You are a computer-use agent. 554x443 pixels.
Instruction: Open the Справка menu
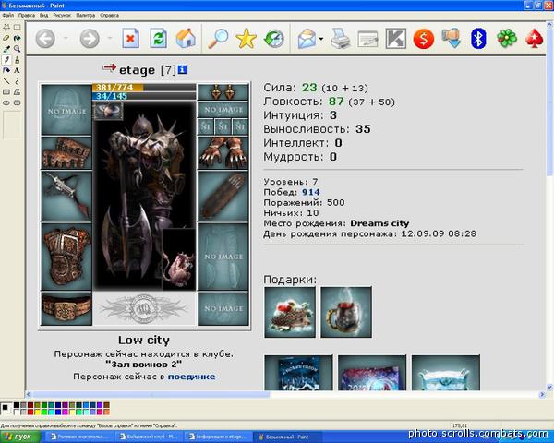click(x=110, y=15)
